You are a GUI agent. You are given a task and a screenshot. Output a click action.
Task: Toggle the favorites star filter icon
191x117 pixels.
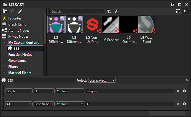click(x=117, y=12)
